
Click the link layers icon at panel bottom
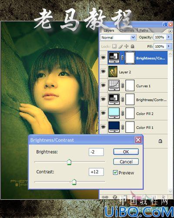(105, 197)
